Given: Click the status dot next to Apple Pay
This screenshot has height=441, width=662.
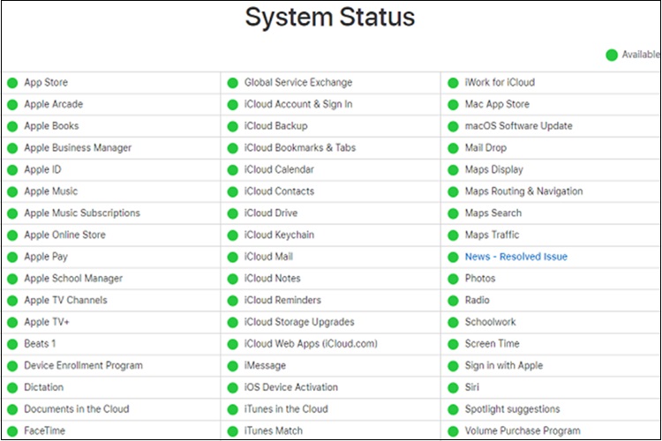Looking at the screenshot, I should click(12, 257).
